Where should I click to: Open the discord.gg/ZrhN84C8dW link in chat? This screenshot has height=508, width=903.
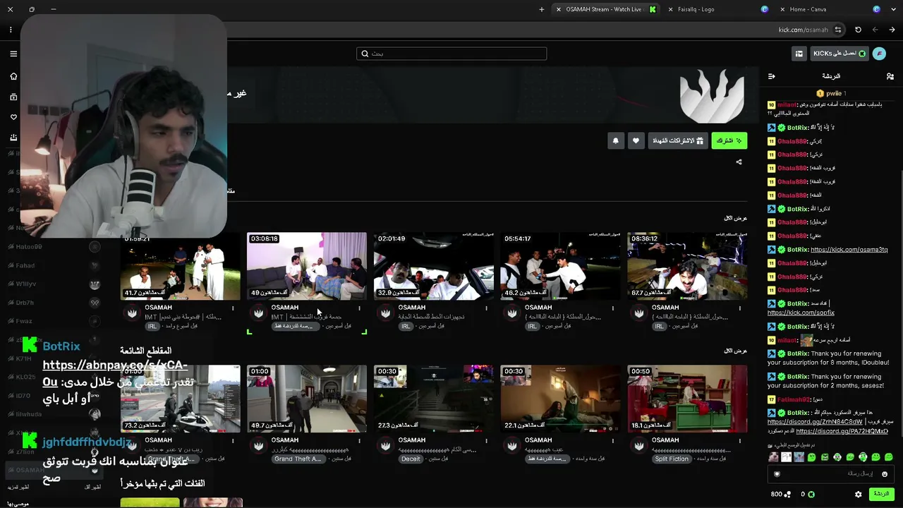(815, 422)
